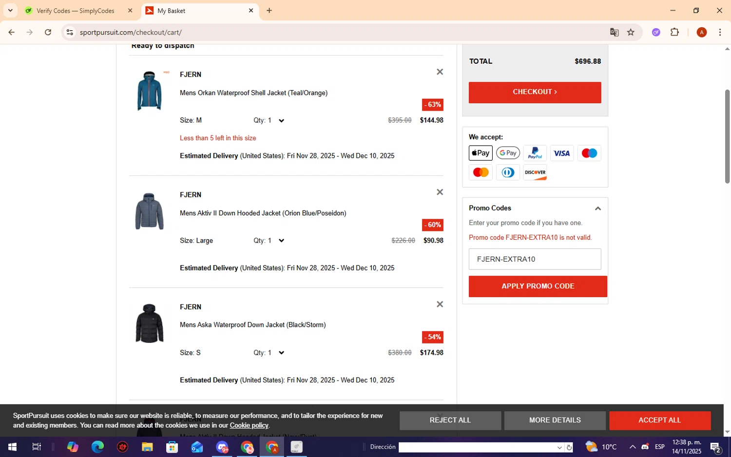Image resolution: width=731 pixels, height=457 pixels.
Task: Open the weather widget showing 10°C
Action: coord(601,447)
